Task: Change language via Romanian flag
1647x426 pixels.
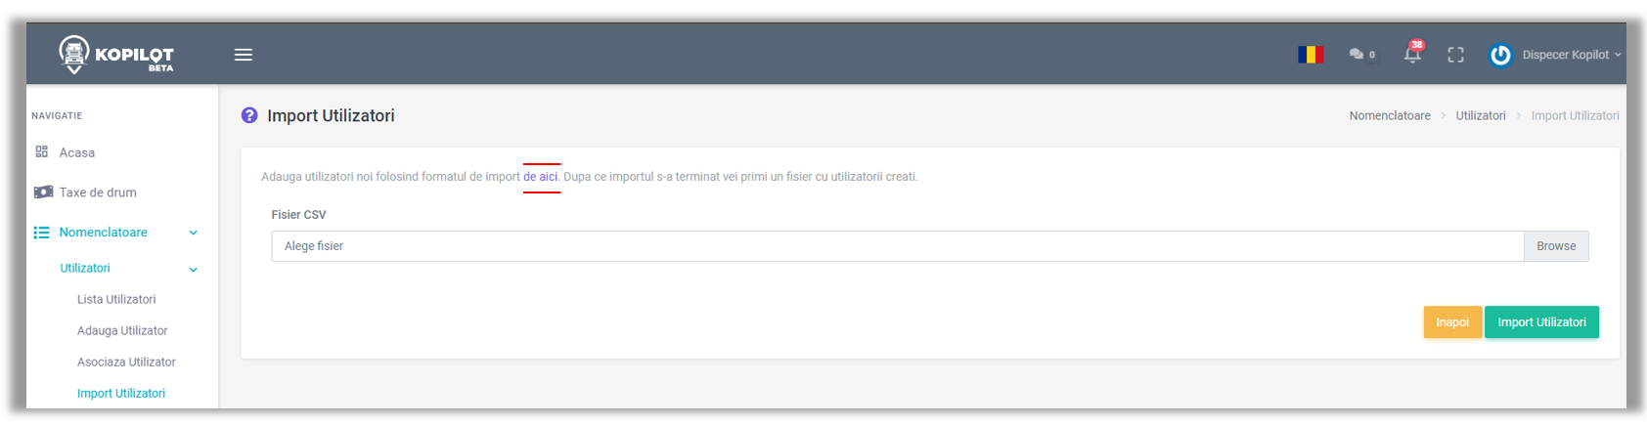Action: (x=1311, y=55)
